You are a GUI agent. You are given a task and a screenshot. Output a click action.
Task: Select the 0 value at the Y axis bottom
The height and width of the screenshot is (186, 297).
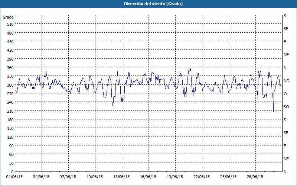pos(12,172)
